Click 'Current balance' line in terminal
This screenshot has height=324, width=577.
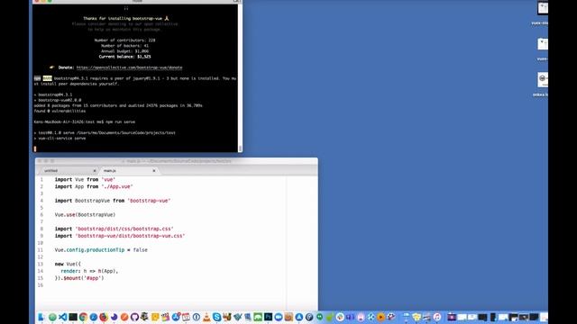point(124,57)
